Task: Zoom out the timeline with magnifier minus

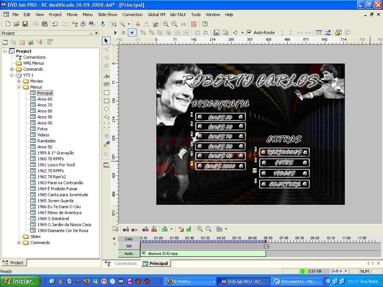Action: pyautogui.click(x=208, y=229)
